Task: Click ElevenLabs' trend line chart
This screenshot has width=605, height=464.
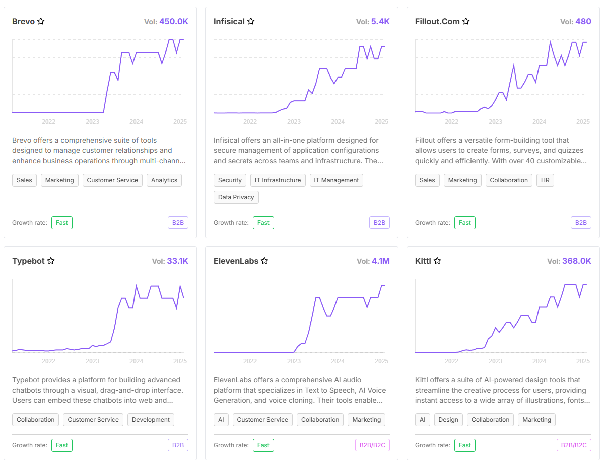Action: pos(301,317)
